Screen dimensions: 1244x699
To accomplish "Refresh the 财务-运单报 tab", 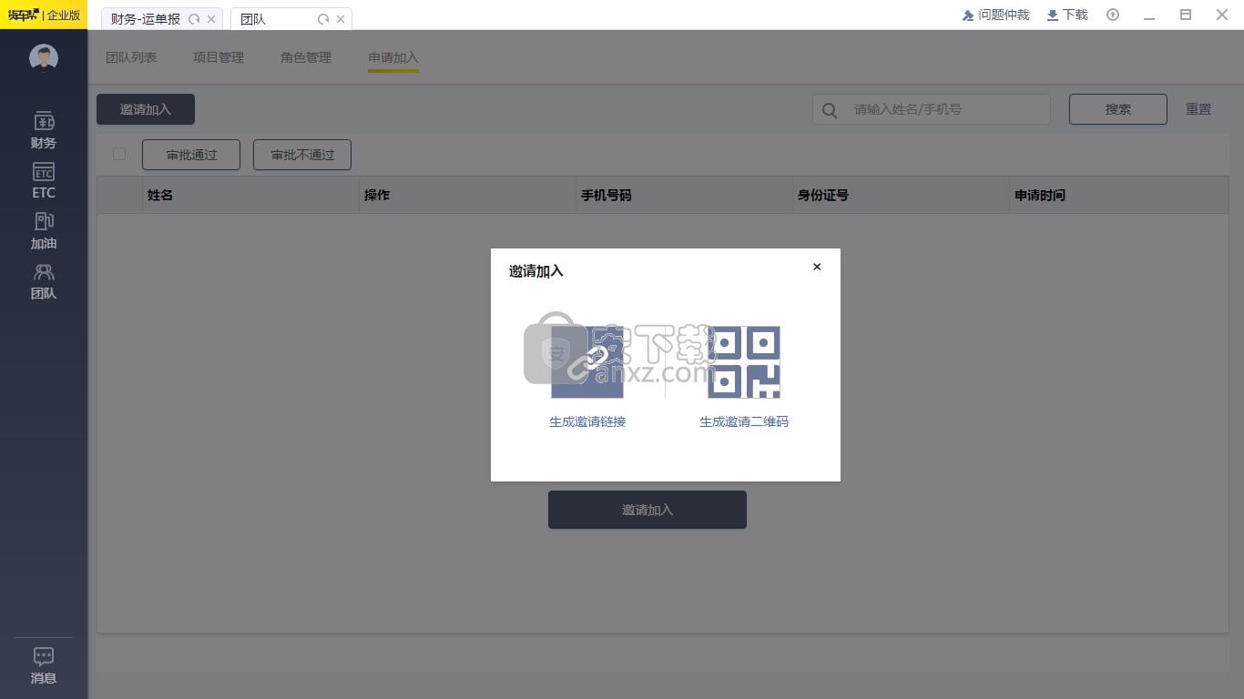I will [194, 18].
